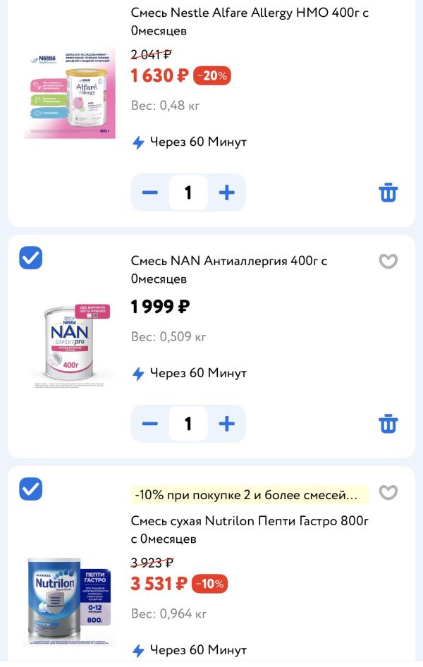423x667 pixels.
Task: Increase the NAN Антиаллергия quantity with plus
Action: pyautogui.click(x=226, y=424)
